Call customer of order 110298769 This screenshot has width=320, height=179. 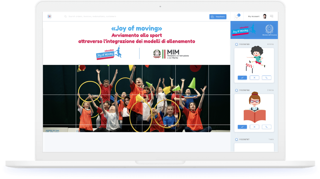267,78
